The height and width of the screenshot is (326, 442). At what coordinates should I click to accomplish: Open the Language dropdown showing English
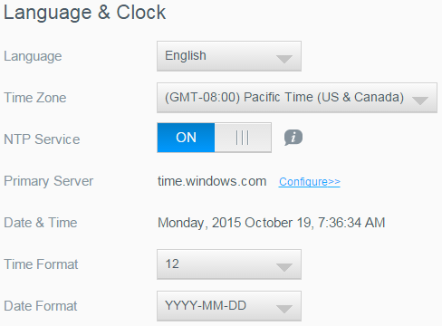229,56
